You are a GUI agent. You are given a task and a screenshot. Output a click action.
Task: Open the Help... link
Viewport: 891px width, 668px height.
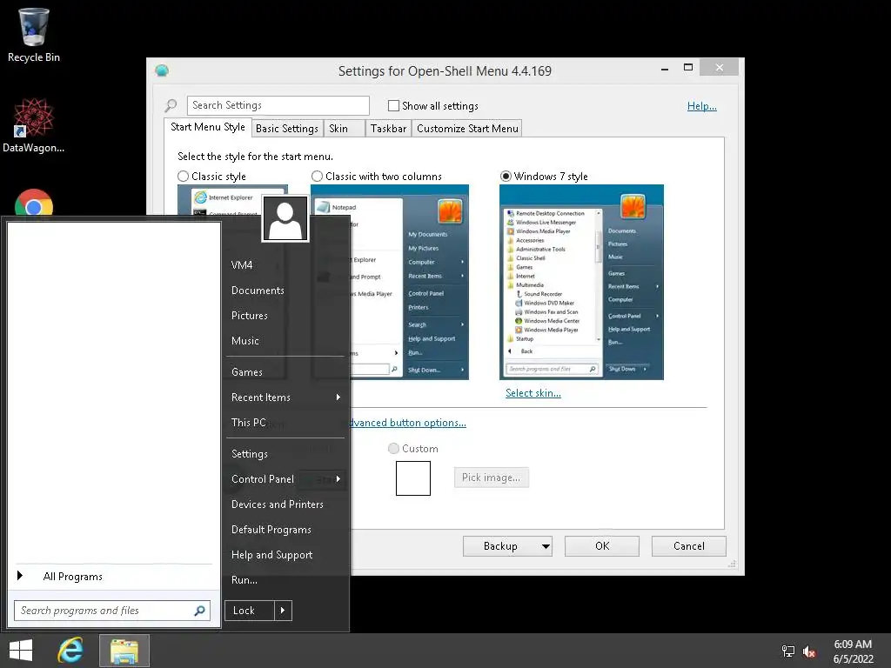(702, 106)
